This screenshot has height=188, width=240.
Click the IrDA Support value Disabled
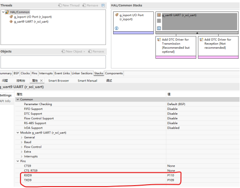click(x=173, y=128)
